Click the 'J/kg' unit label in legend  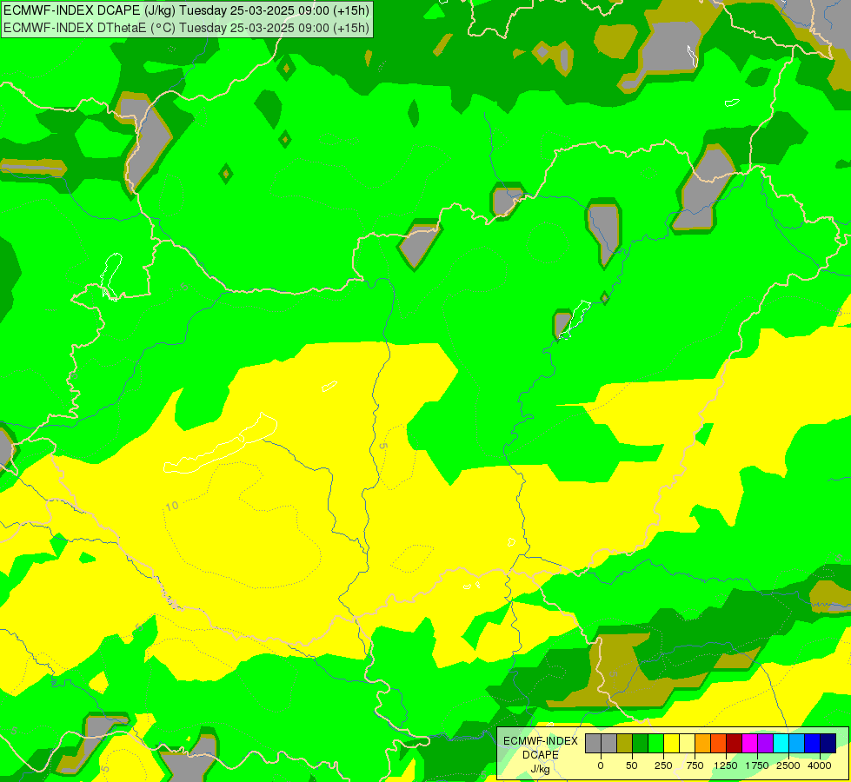[x=541, y=770]
